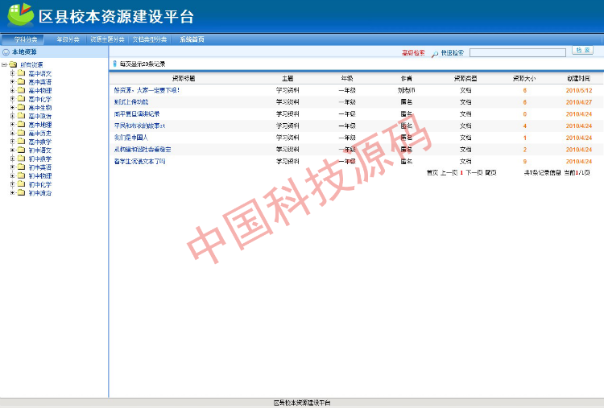Click the 所有资源 root folder icon
This screenshot has width=604, height=408.
(13, 64)
